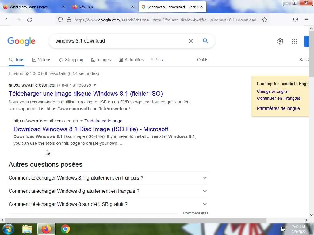
Task: Click "Continuer en Français" link
Action: (278, 98)
